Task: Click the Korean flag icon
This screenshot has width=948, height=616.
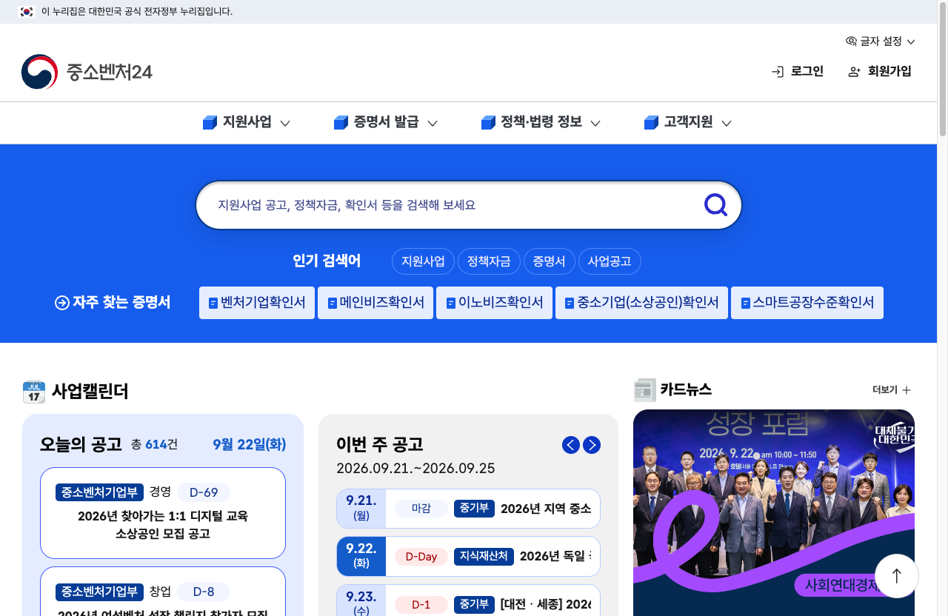Action: pos(27,12)
